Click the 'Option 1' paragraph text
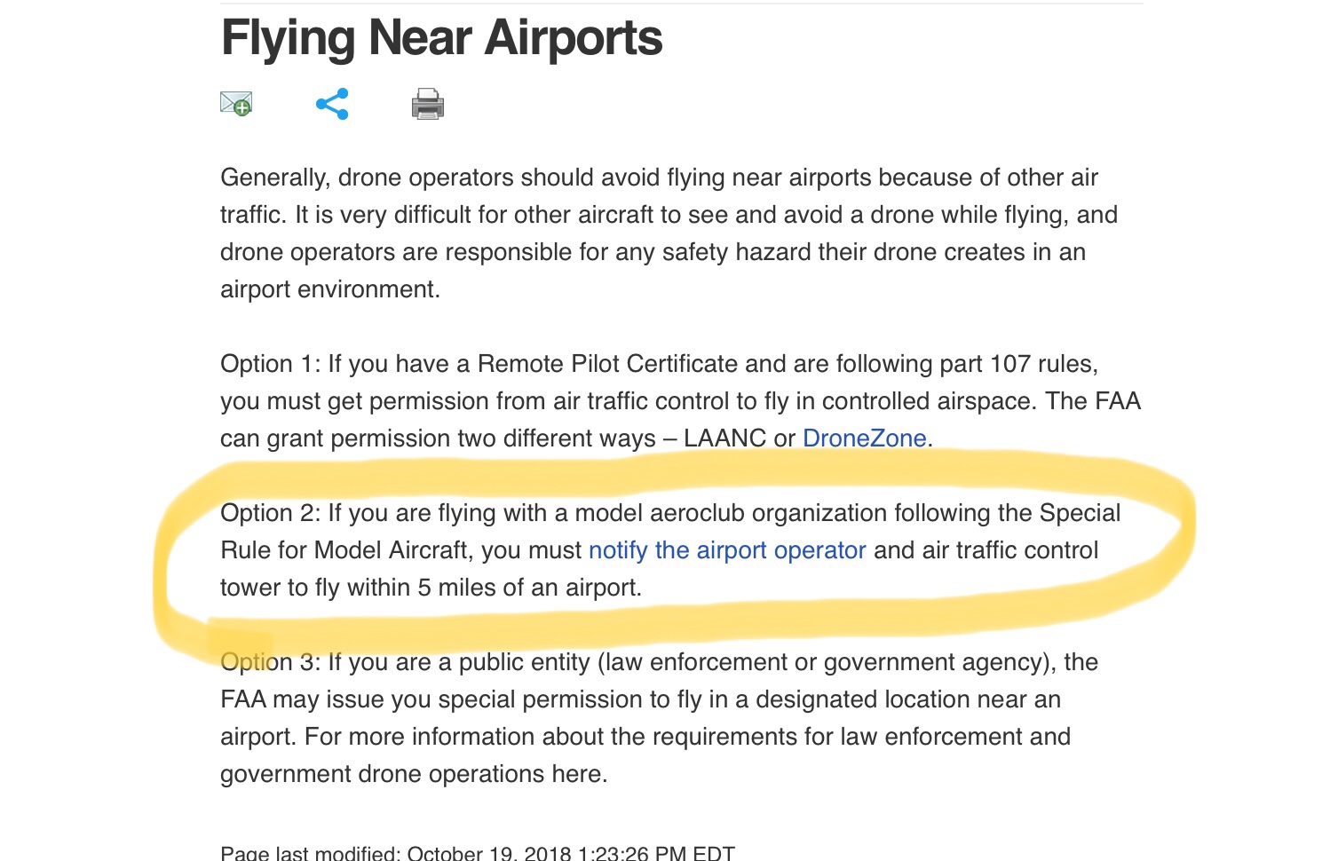Screen dimensions: 1330x861 (680, 401)
